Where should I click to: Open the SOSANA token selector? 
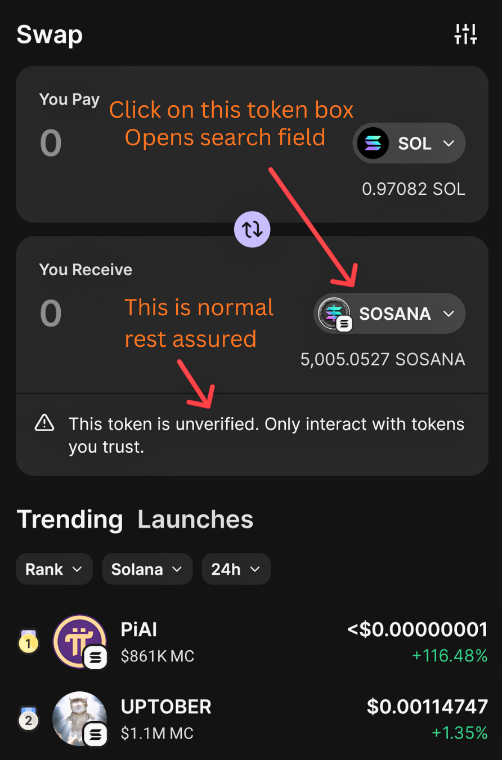click(x=389, y=314)
